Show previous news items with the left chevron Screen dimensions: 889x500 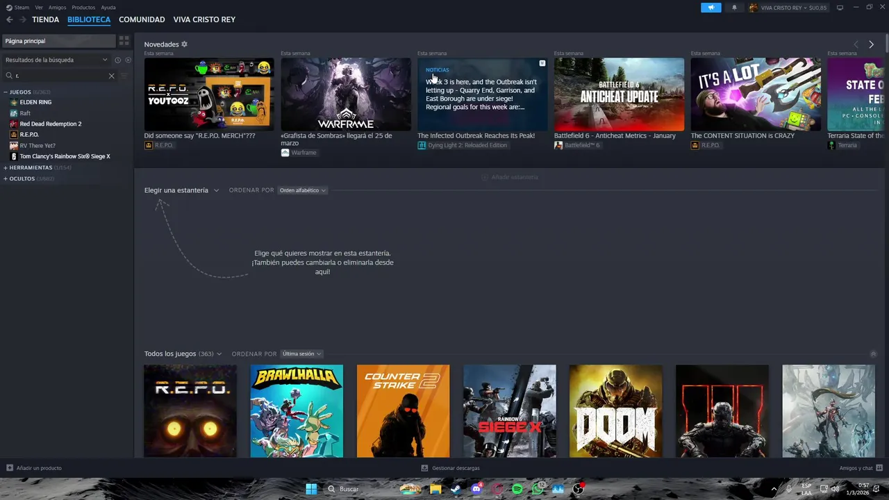856,44
